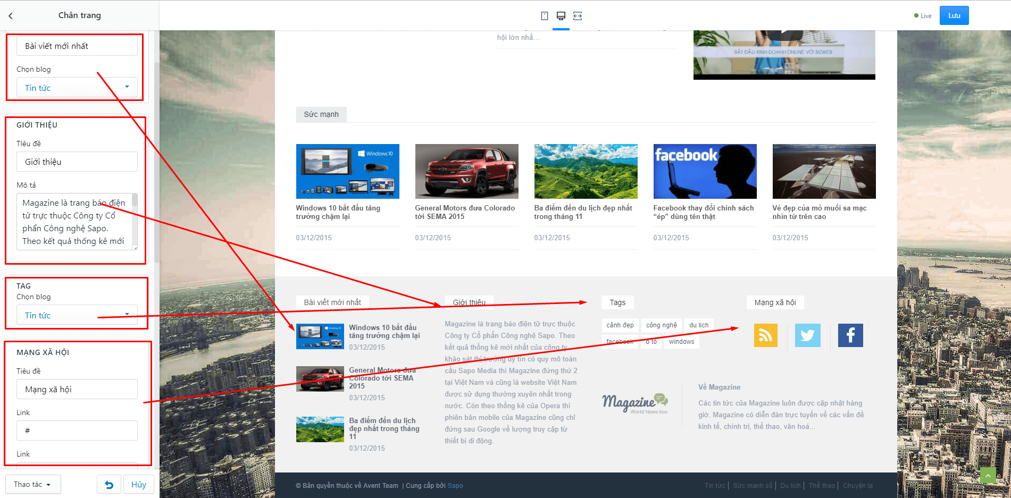Viewport: 1011px width, 498px height.
Task: Open the 'Chuyện lạ' footer menu link
Action: 858,486
